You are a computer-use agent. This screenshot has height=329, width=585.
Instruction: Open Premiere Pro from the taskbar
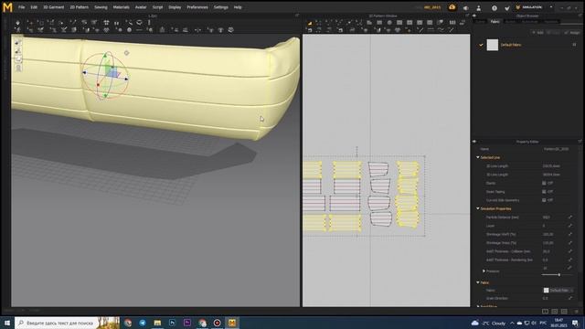187,323
